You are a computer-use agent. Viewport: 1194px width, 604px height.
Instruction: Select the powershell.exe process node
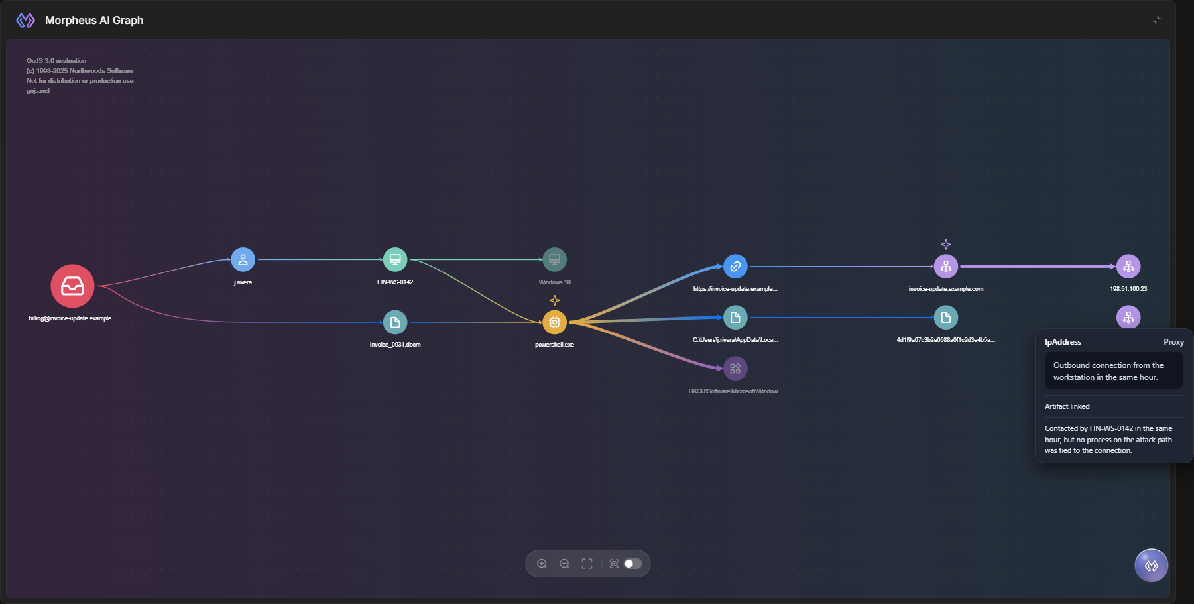[x=554, y=322]
